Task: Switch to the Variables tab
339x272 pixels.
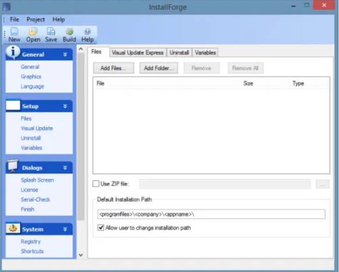Action: [205, 53]
